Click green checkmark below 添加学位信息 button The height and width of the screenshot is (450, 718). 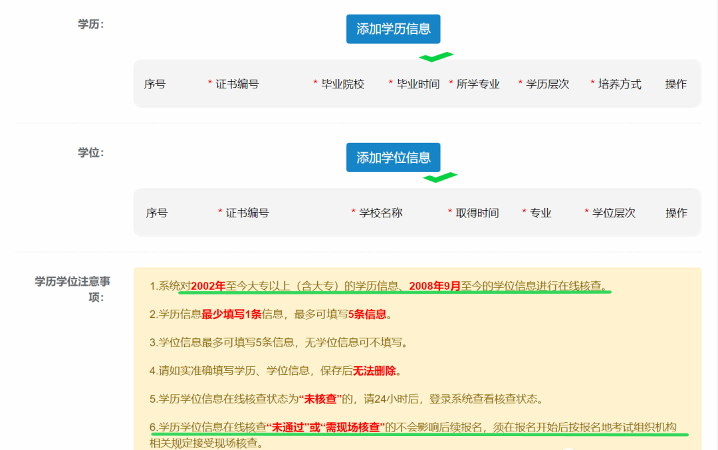point(439,177)
